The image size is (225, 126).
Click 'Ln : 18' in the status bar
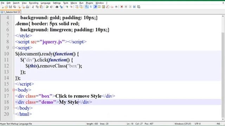coord(130,124)
